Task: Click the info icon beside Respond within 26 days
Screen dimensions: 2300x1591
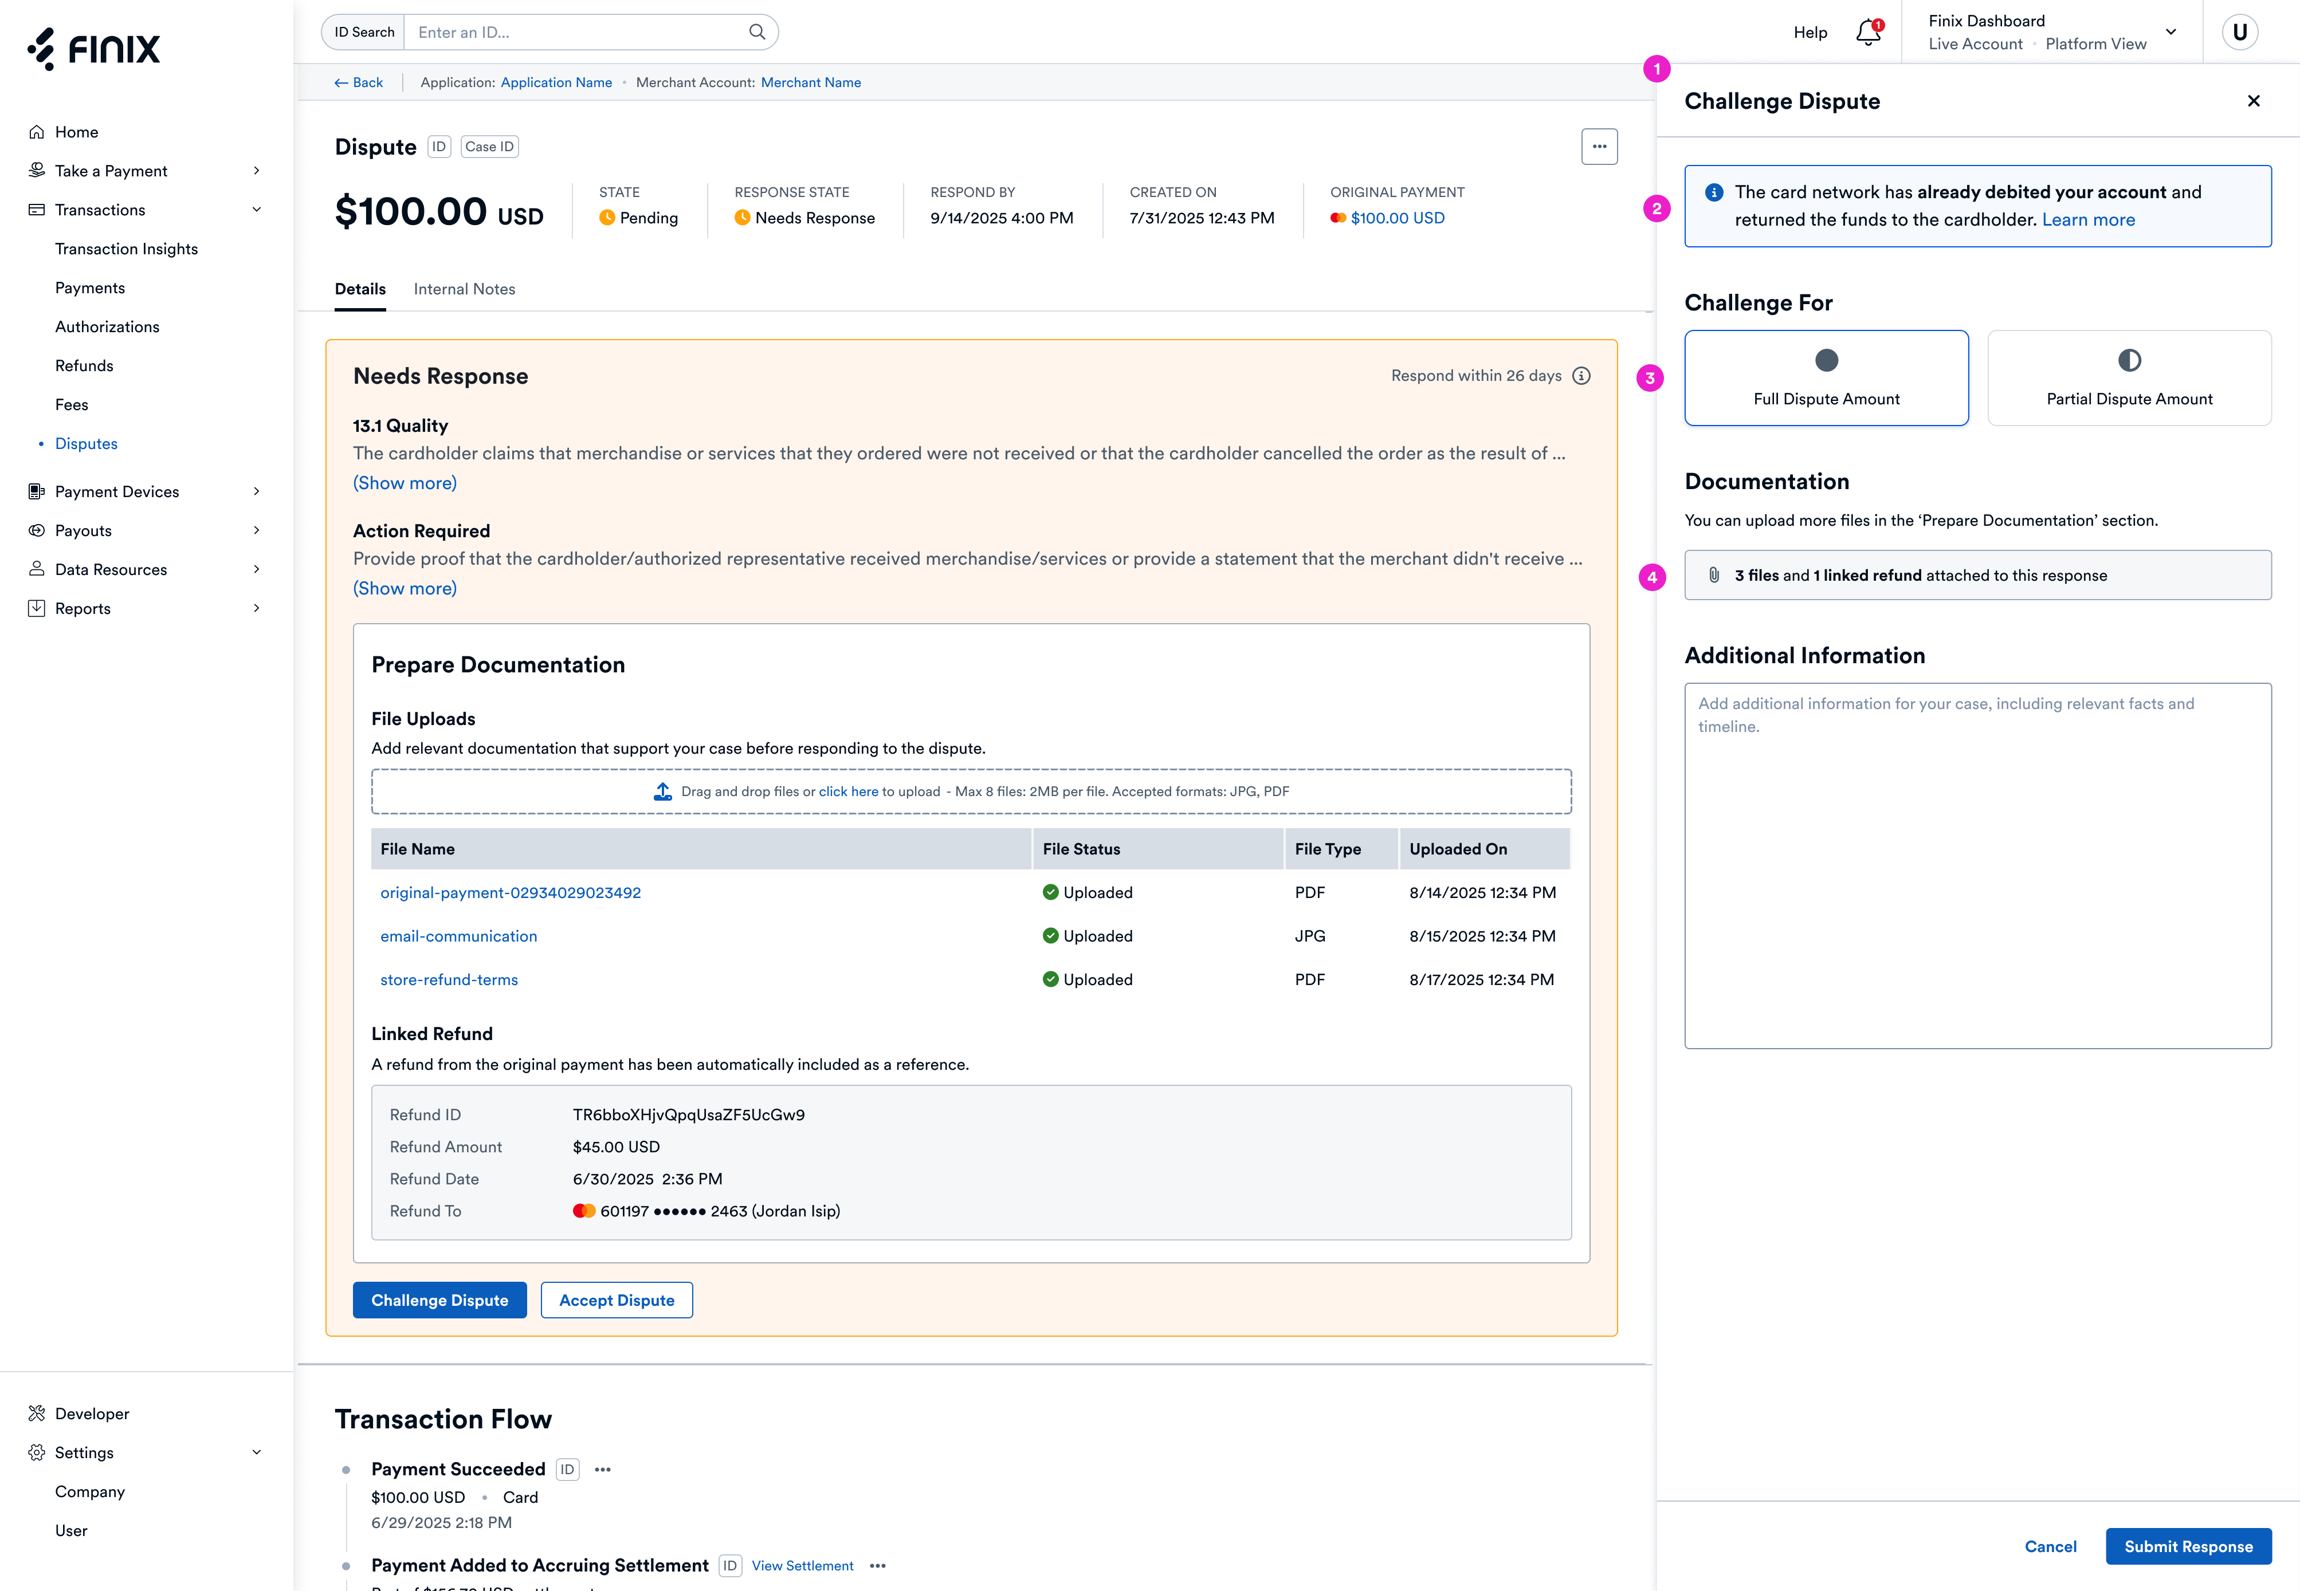Action: tap(1581, 376)
